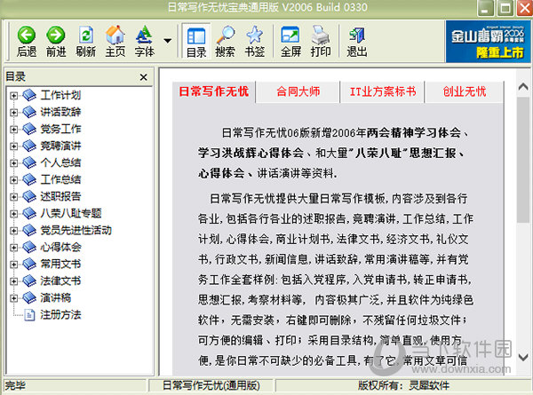Viewport: 533px width, 395px height.
Task: Expand the 法律文书 tree node
Action: [13, 281]
